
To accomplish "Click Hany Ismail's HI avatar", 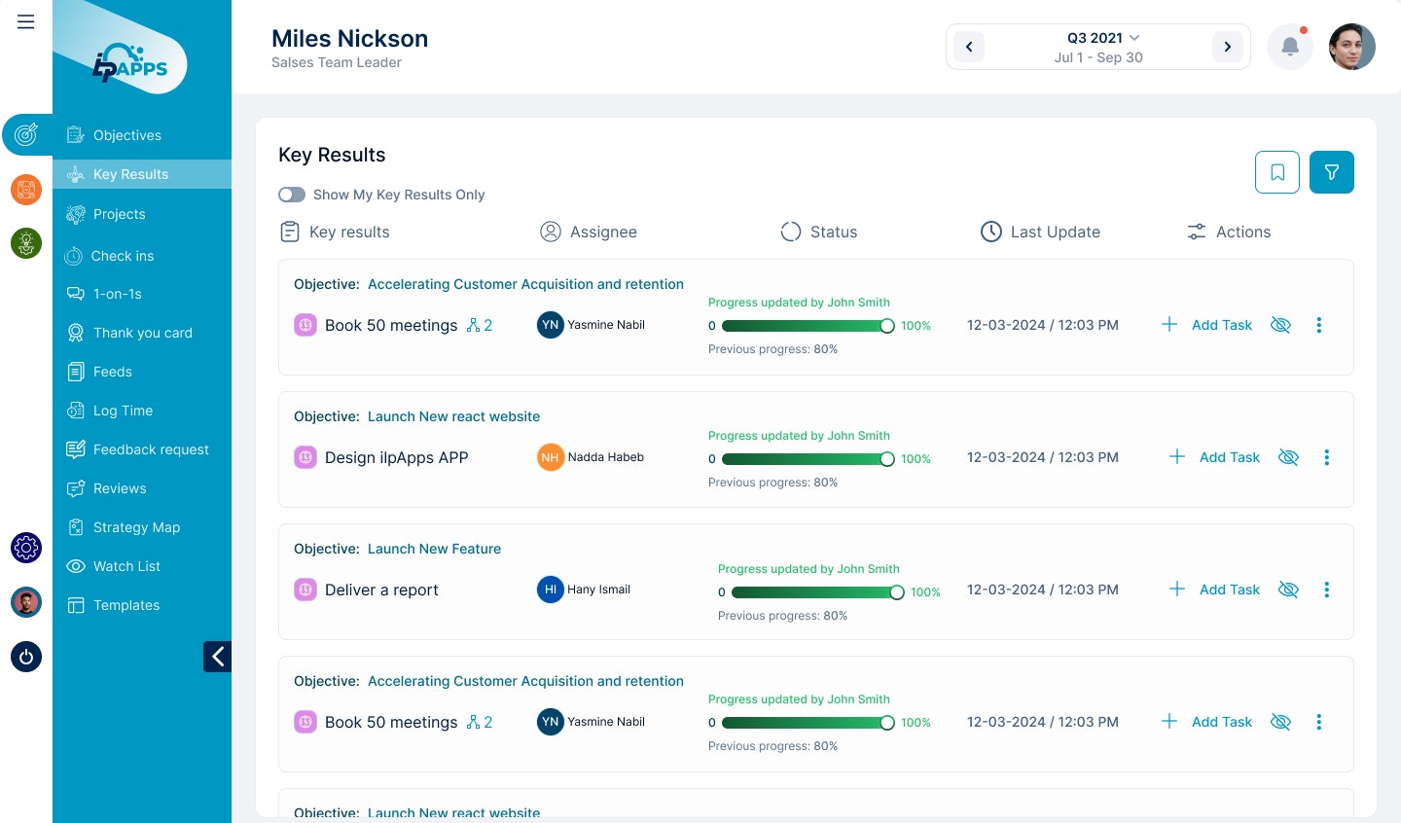I will click(x=551, y=590).
